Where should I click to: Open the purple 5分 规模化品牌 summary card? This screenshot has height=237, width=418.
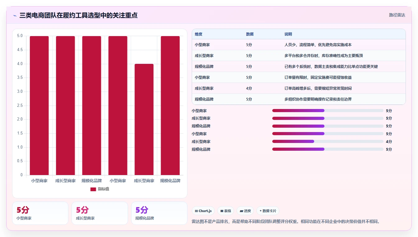pos(159,213)
